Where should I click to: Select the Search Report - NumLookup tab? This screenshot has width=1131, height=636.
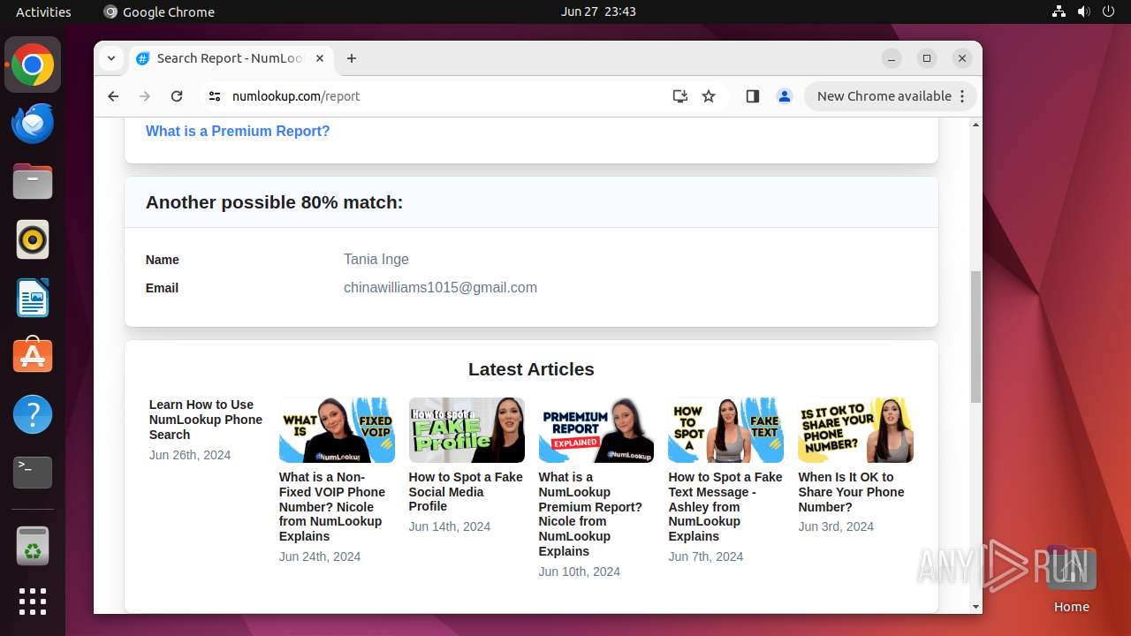(x=230, y=58)
